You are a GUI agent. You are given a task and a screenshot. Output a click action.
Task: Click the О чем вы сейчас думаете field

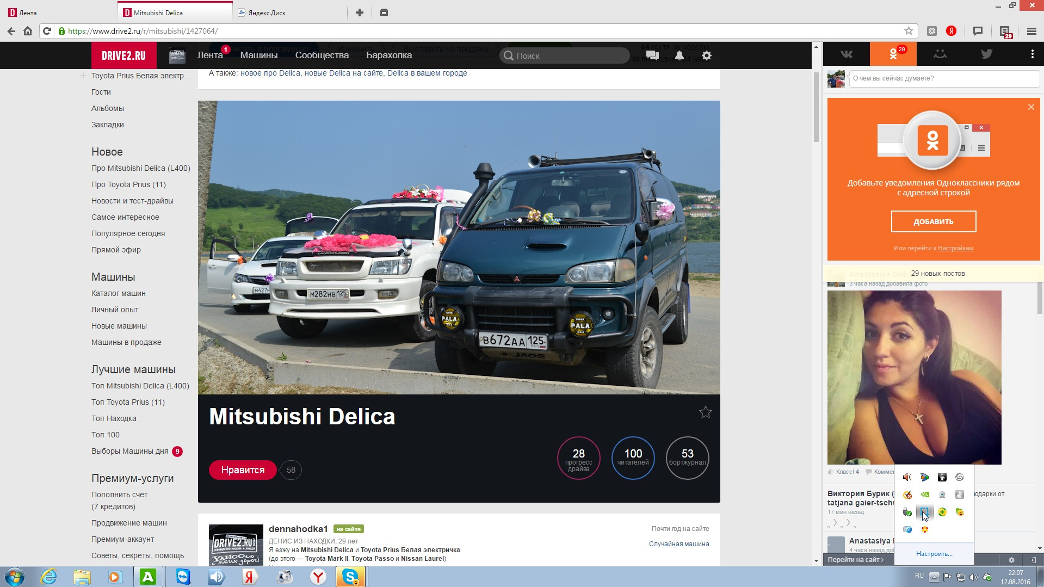pyautogui.click(x=944, y=78)
